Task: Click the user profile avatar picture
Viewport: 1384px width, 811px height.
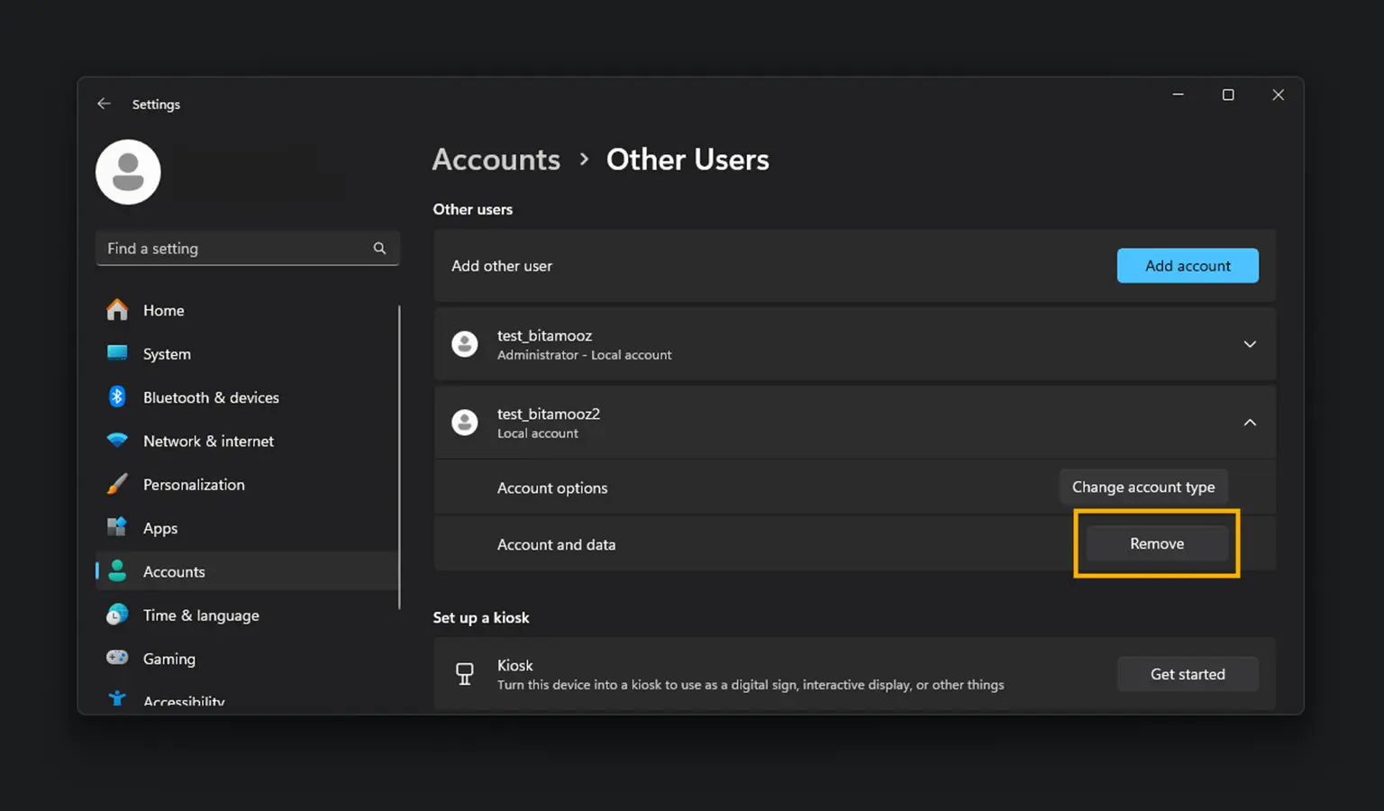Action: (x=128, y=172)
